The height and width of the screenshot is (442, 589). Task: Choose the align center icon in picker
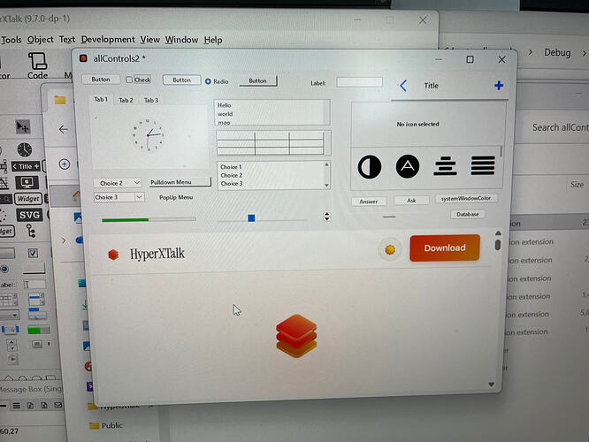pos(445,165)
